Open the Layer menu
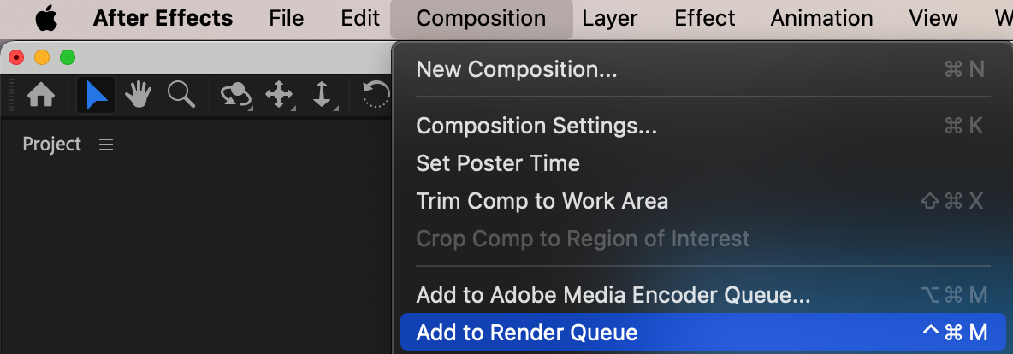Screen dimensions: 1013x354 coord(610,19)
